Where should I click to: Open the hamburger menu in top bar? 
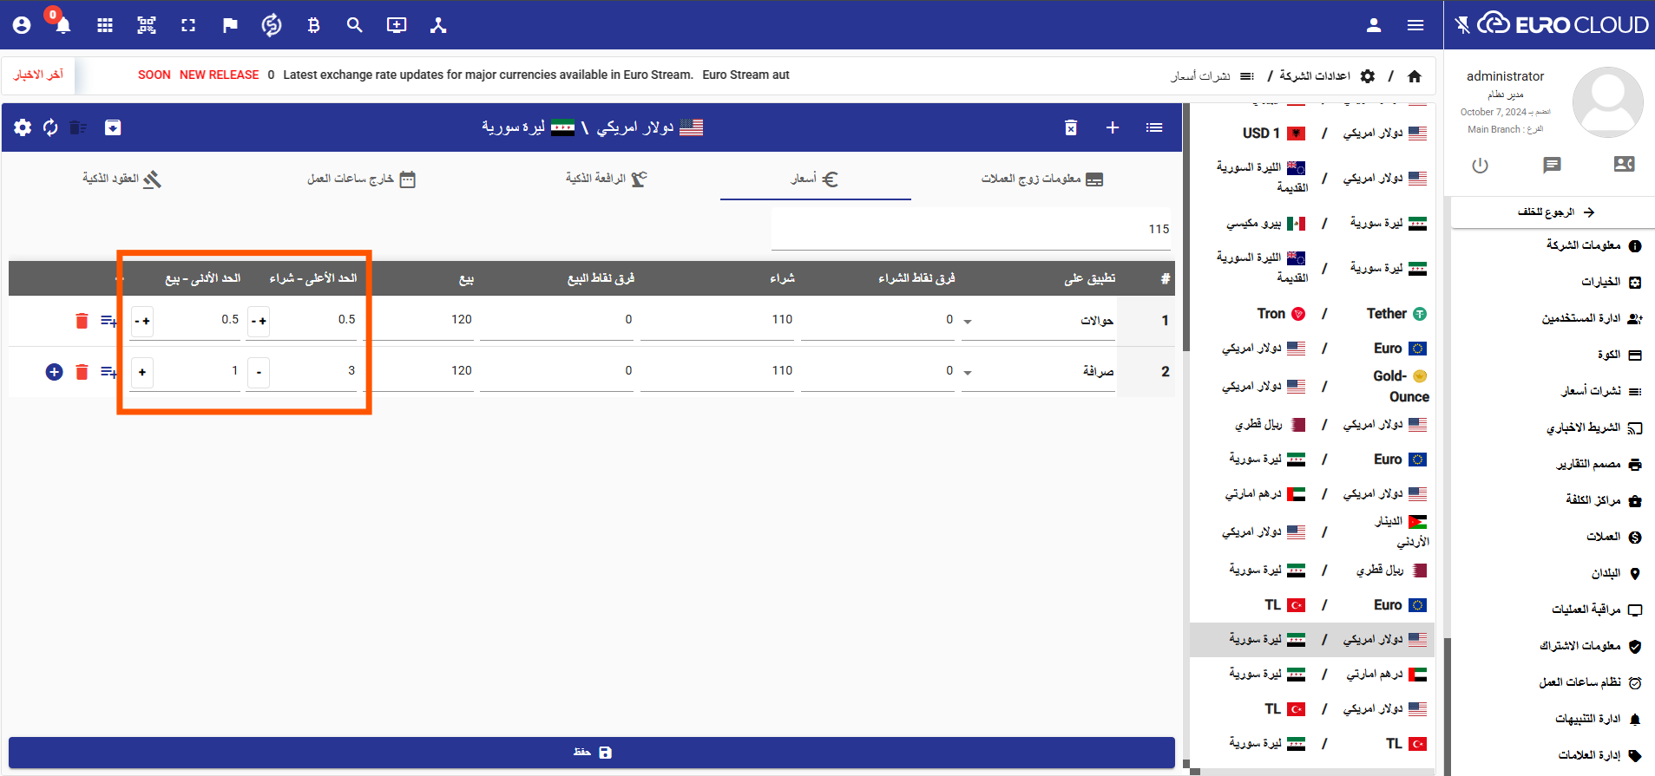(x=1415, y=25)
